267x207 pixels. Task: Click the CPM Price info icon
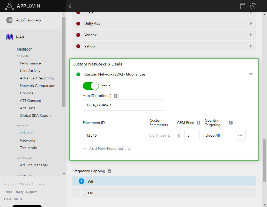coord(198,123)
